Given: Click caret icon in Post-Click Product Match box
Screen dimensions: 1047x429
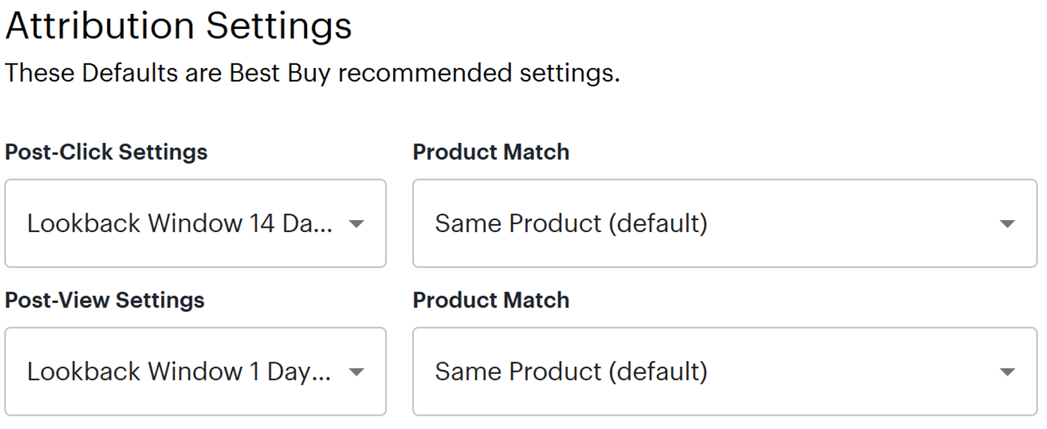Looking at the screenshot, I should [1007, 224].
